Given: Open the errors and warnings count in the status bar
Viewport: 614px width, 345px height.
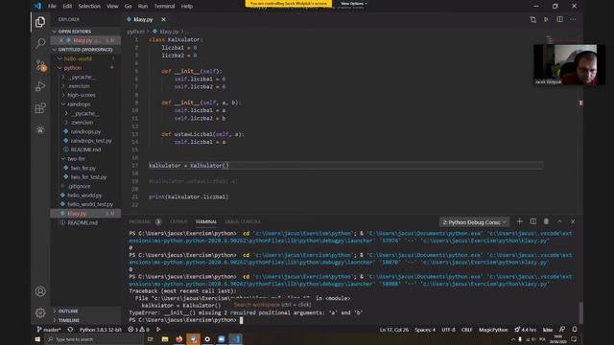Looking at the screenshot, I should (x=138, y=330).
